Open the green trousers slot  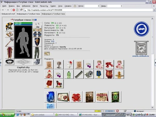pos(37,53)
